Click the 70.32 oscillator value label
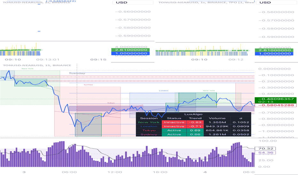This screenshot has height=175, width=298. (x=265, y=149)
